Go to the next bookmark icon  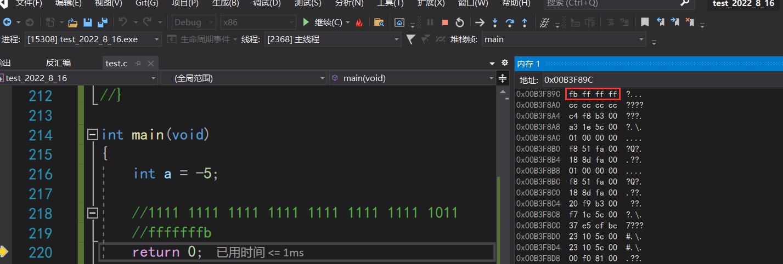click(x=675, y=22)
